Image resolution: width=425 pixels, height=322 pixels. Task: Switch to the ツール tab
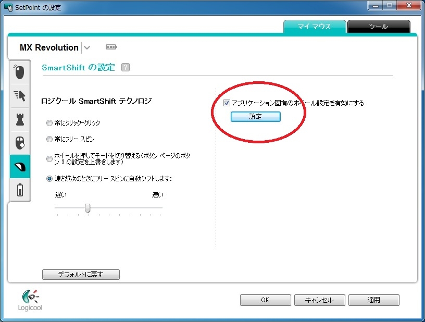point(379,27)
